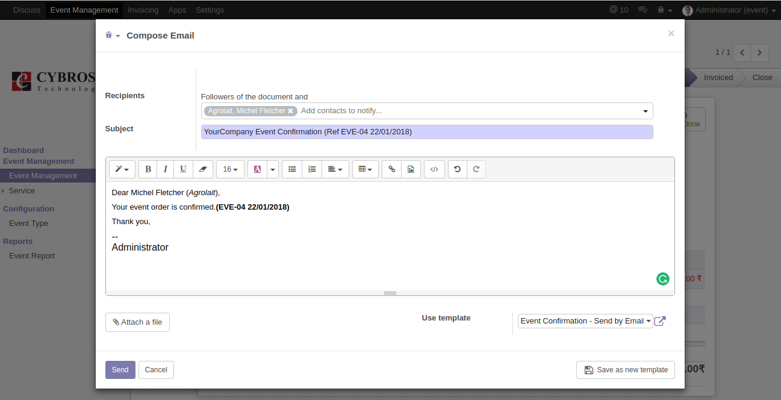Viewport: 781px width, 400px height.
Task: Undo the last editor change
Action: coord(458,169)
